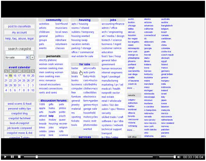Open the 'for sale' category dropdown
This screenshot has width=206, height=161.
coord(17,57)
